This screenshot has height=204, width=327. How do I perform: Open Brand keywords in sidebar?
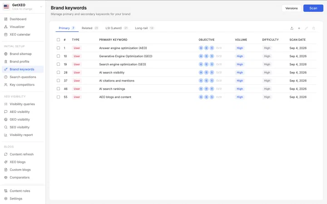[x=23, y=69]
